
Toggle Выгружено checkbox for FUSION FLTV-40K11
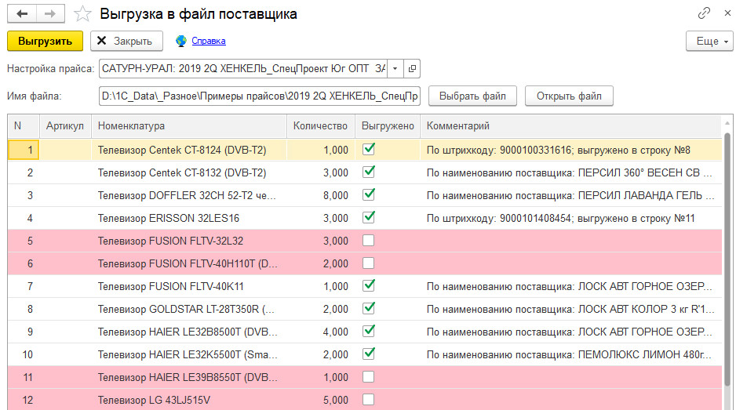click(x=369, y=285)
